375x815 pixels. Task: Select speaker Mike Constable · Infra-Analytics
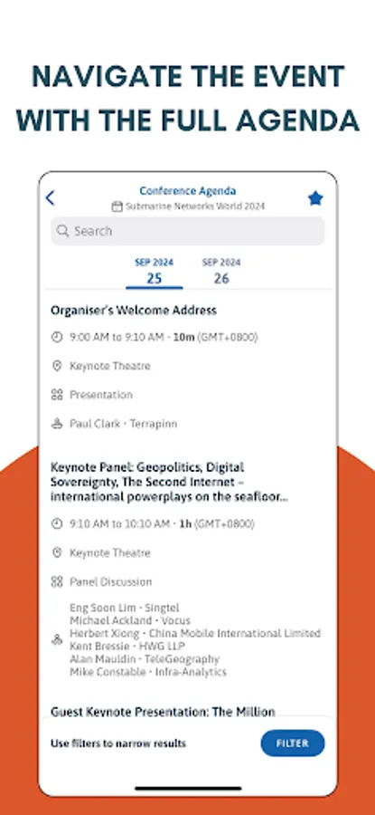[x=148, y=672]
